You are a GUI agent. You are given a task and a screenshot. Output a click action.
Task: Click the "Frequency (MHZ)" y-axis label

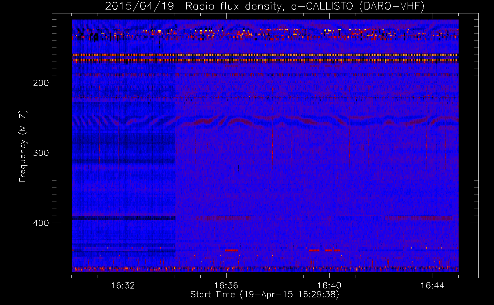point(23,146)
